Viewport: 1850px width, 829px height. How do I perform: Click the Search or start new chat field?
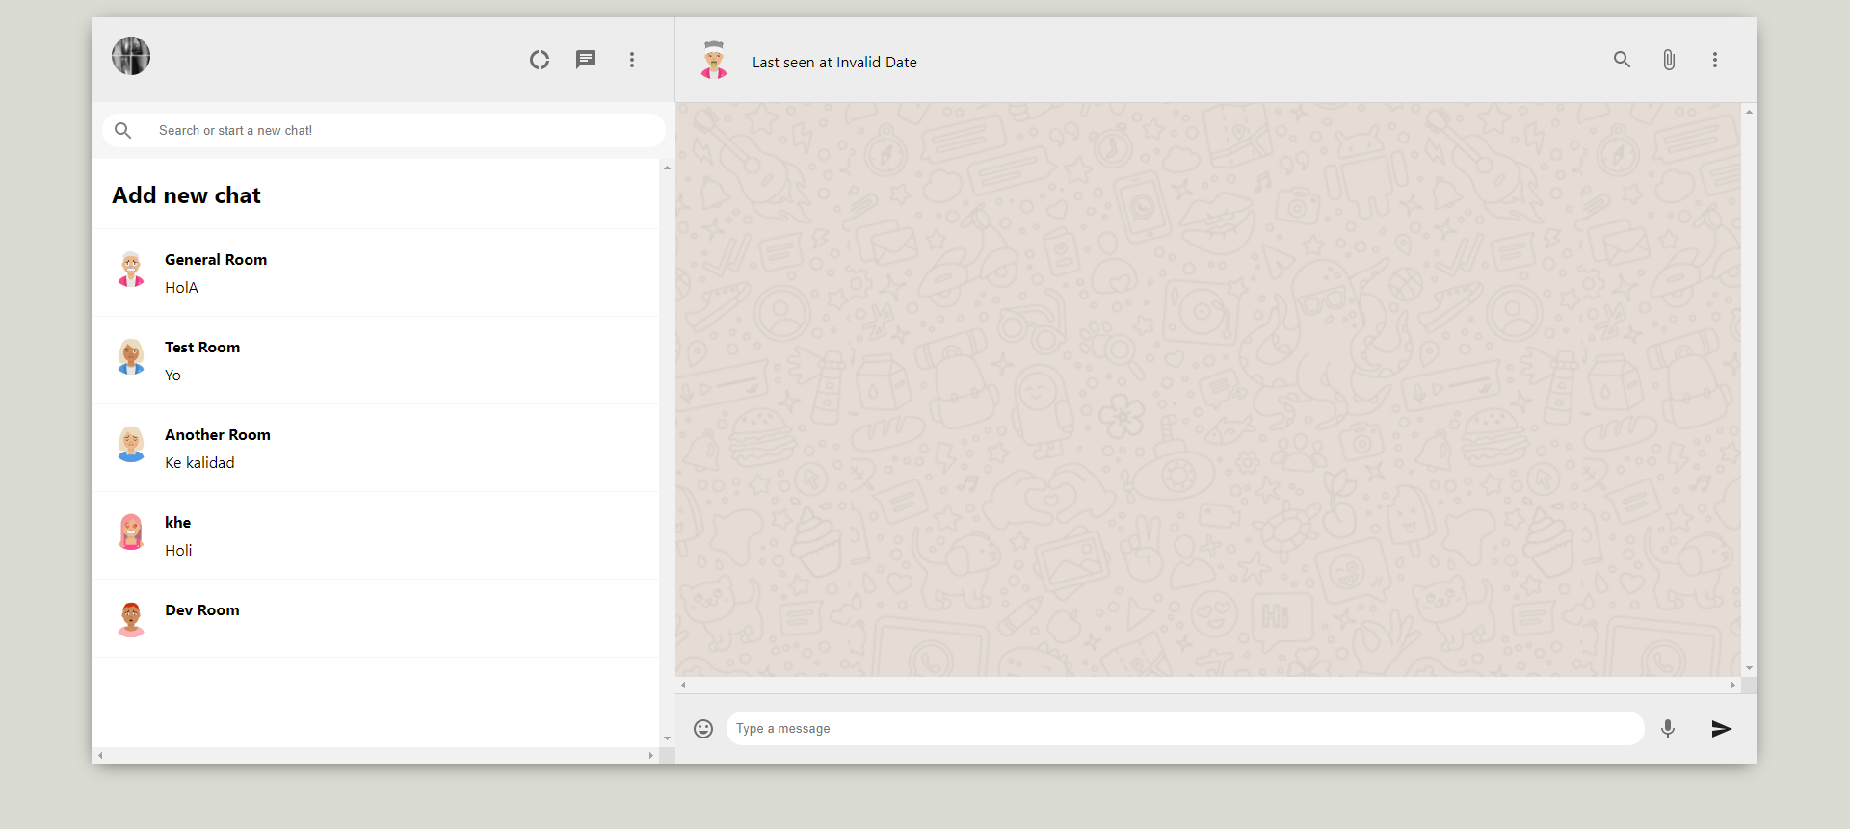[405, 131]
